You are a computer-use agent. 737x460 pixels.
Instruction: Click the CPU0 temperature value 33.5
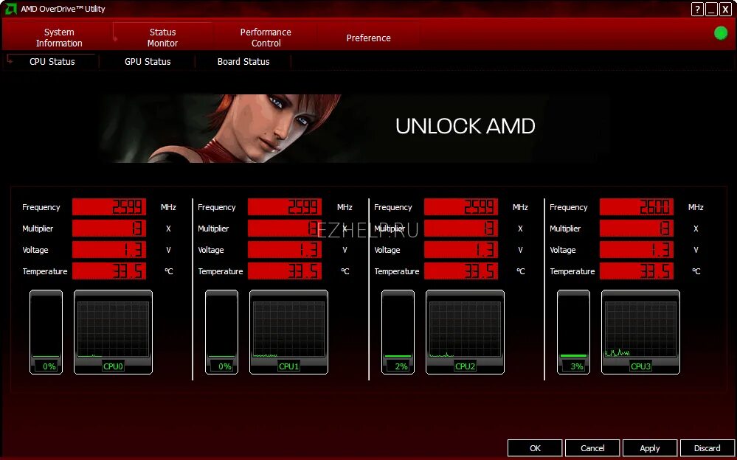(x=109, y=271)
